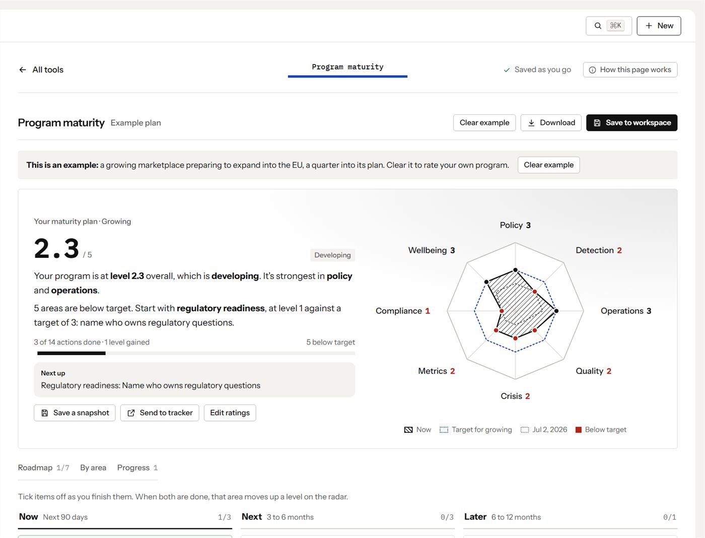The image size is (705, 538).
Task: Switch to the Roadmap tab
Action: point(44,467)
